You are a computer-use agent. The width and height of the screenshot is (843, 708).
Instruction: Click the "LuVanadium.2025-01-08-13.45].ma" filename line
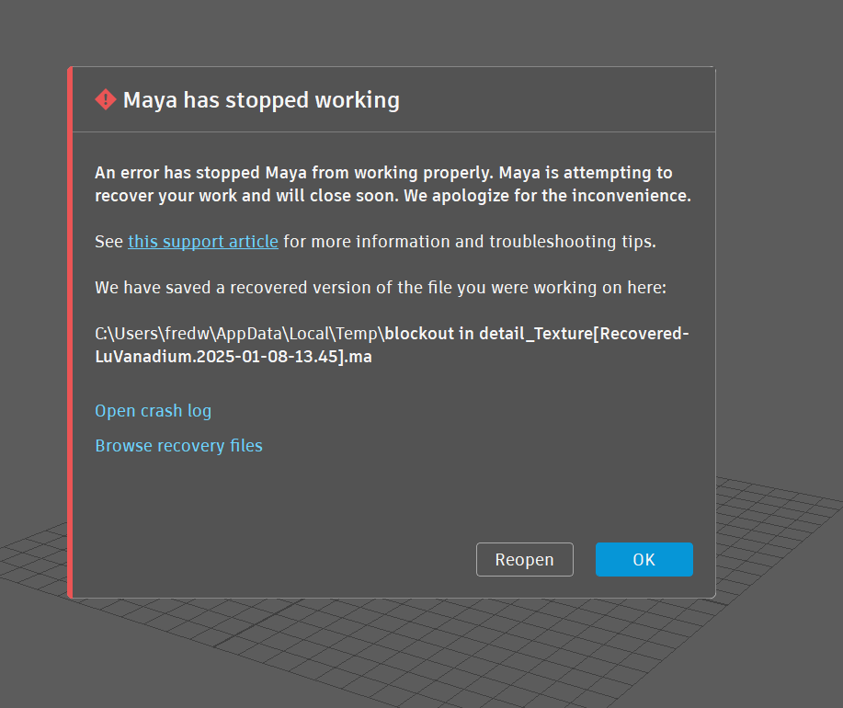233,356
